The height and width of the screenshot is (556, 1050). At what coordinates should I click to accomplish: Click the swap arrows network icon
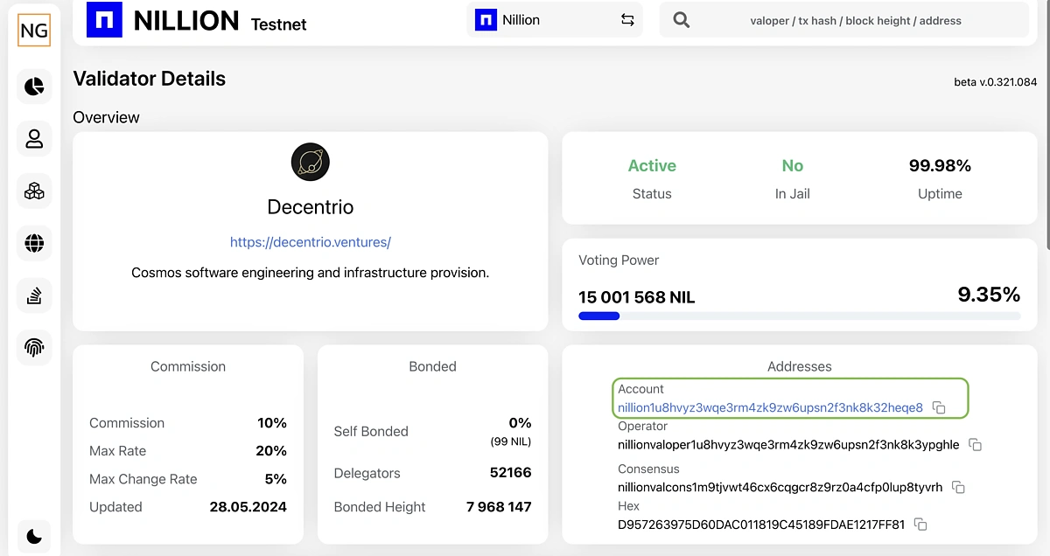pyautogui.click(x=627, y=20)
